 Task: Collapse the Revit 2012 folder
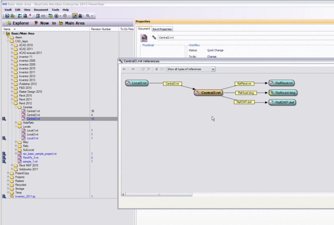coord(12,103)
